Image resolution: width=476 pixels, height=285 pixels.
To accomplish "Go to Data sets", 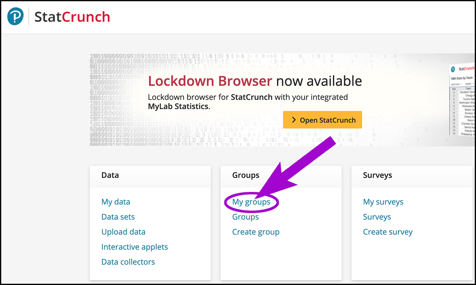I will click(118, 217).
